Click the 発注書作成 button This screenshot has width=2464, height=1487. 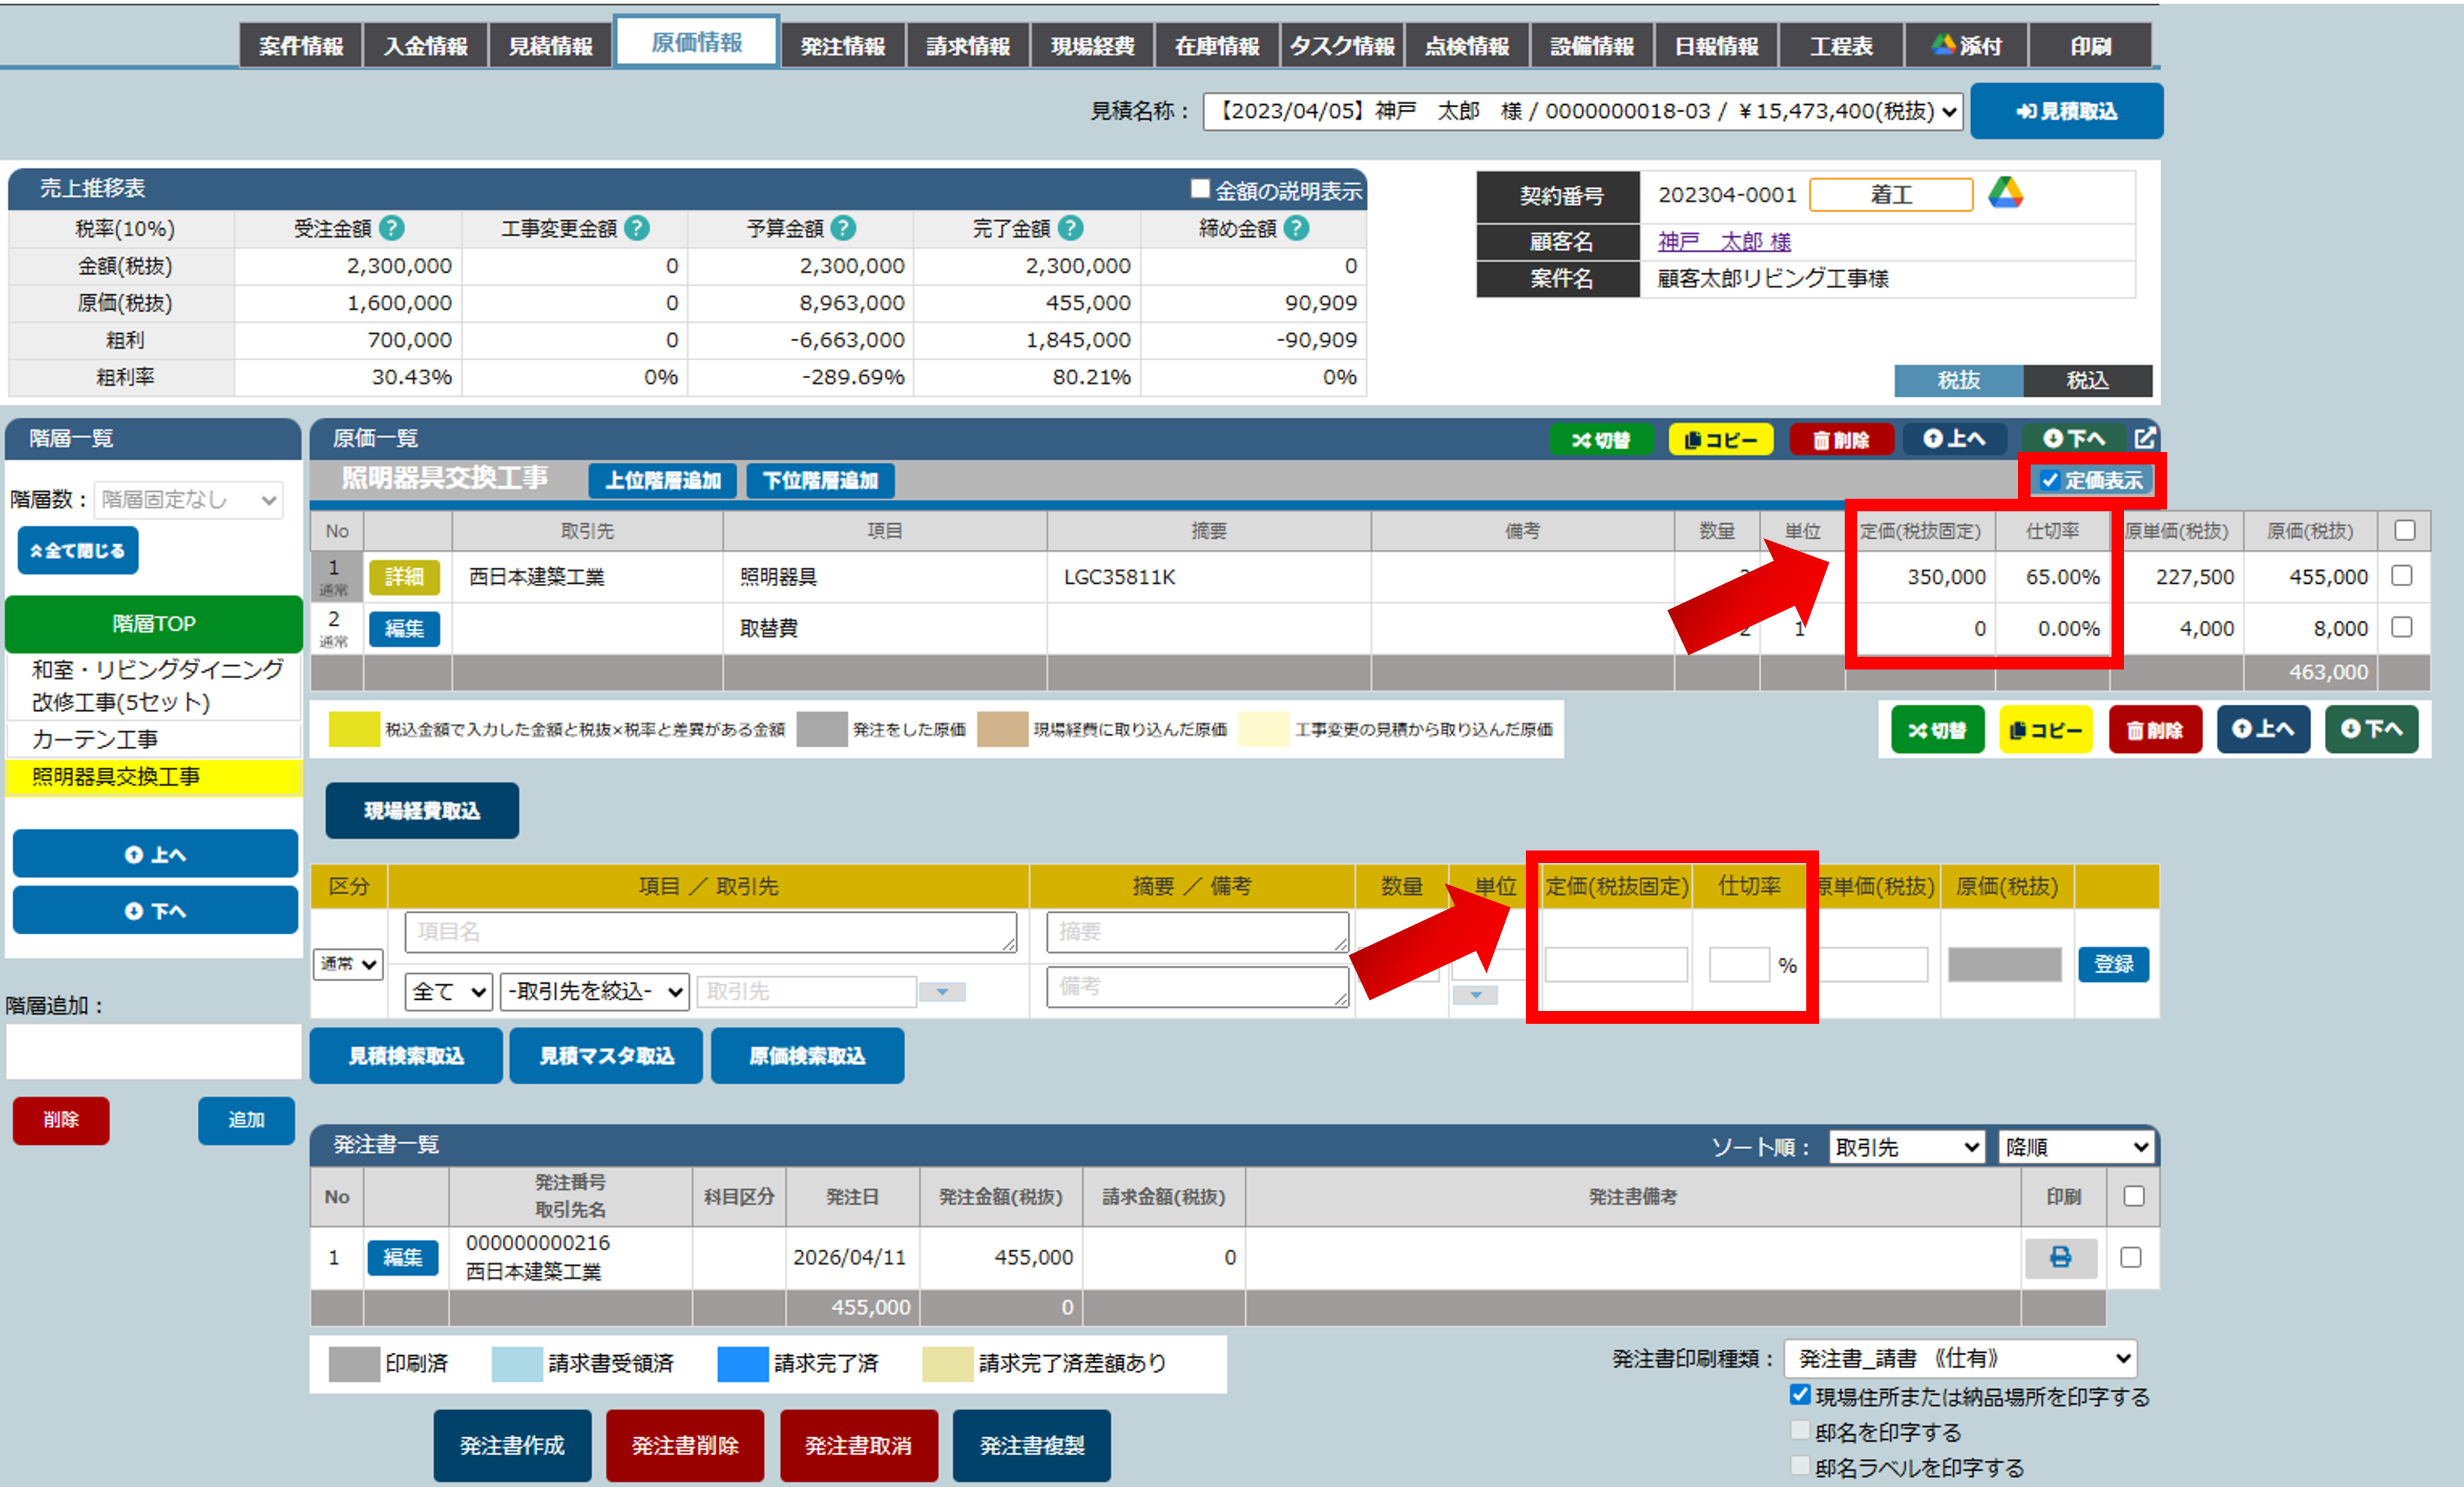pyautogui.click(x=512, y=1445)
